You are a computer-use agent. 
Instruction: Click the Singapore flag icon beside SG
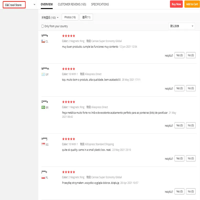pyautogui.click(x=43, y=144)
